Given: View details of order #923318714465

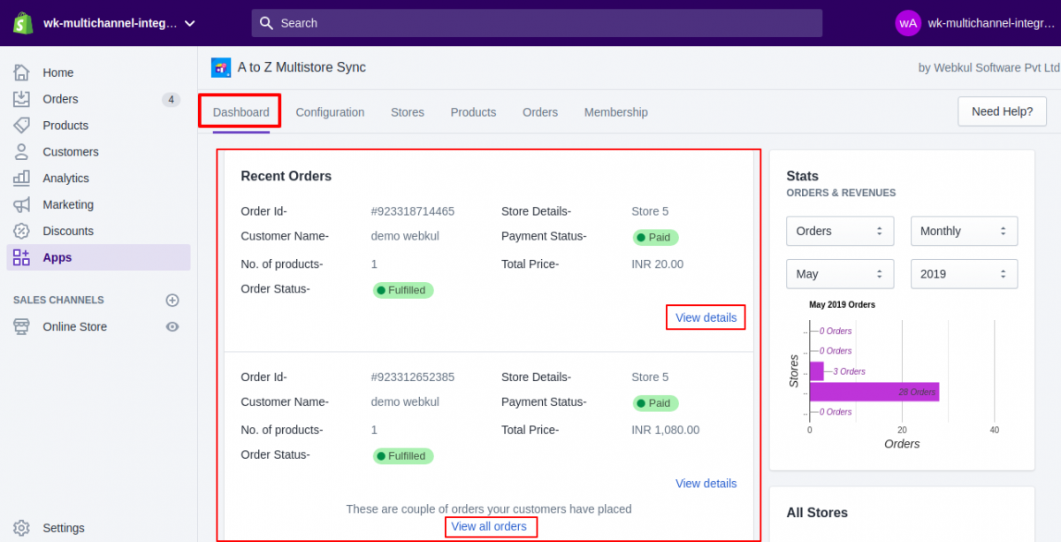Looking at the screenshot, I should tap(706, 317).
